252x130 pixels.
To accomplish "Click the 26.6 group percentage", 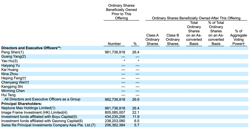I will (136, 100).
